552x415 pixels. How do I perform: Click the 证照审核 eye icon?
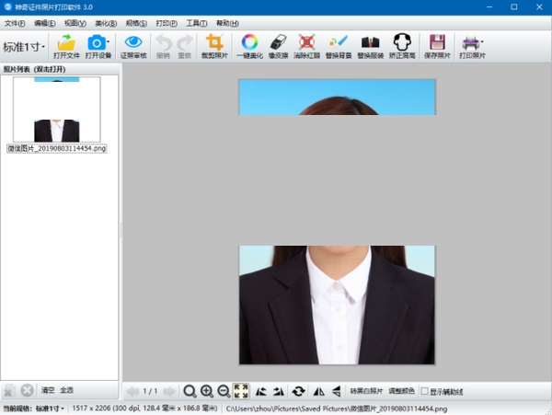click(132, 43)
